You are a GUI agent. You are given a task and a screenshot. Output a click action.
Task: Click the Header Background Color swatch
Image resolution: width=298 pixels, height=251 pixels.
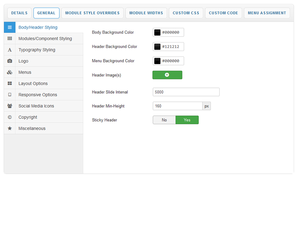click(x=157, y=47)
